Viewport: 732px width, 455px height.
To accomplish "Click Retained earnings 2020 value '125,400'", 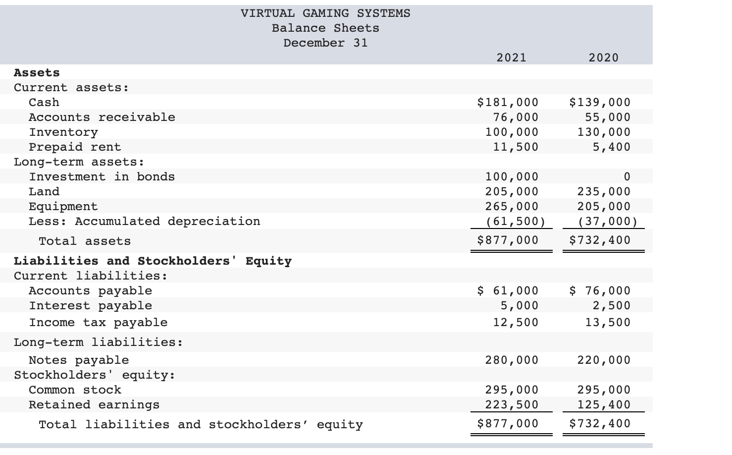I will click(x=604, y=404).
